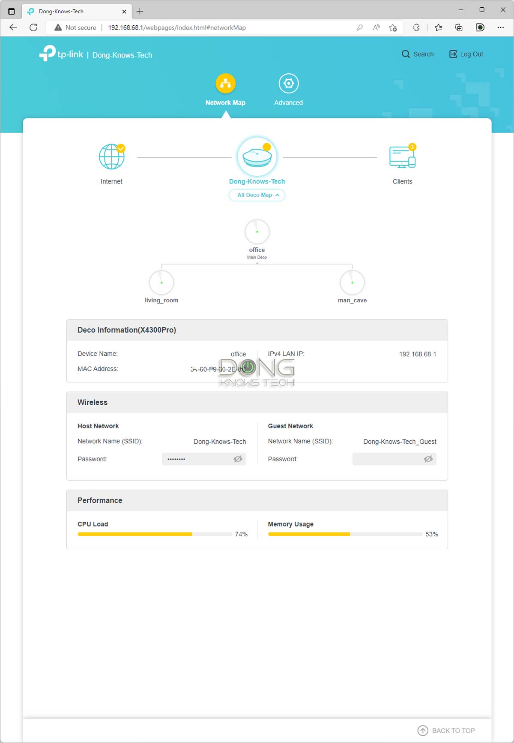Show the guest network password

coord(428,459)
